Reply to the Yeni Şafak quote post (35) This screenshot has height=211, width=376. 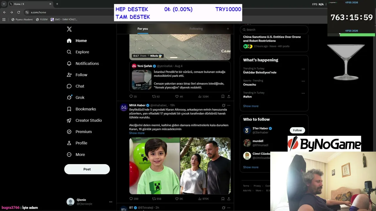[x=133, y=96]
